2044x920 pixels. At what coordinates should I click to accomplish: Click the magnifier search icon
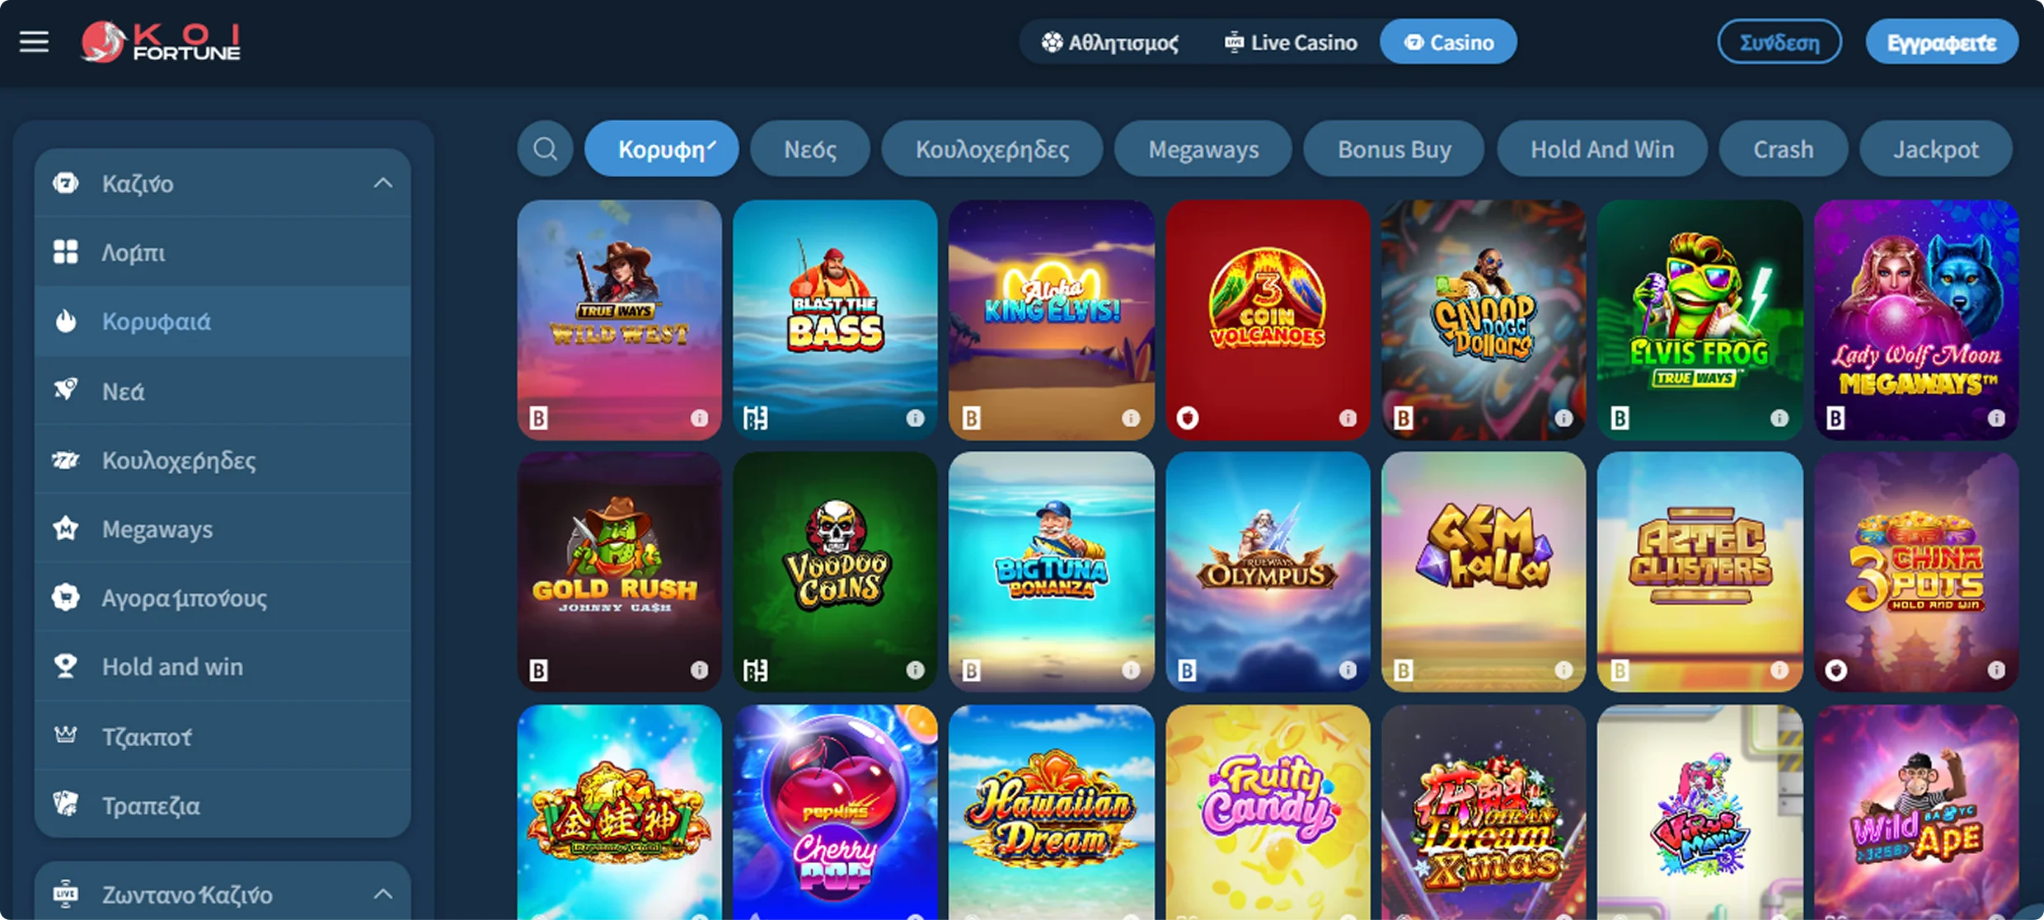545,149
